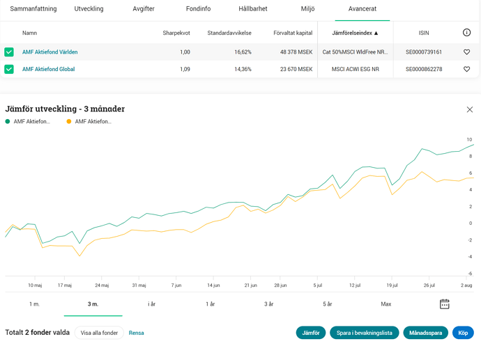Uncheck the AMF Aktiefond Global checkbox
The image size is (481, 346).
[x=9, y=69]
